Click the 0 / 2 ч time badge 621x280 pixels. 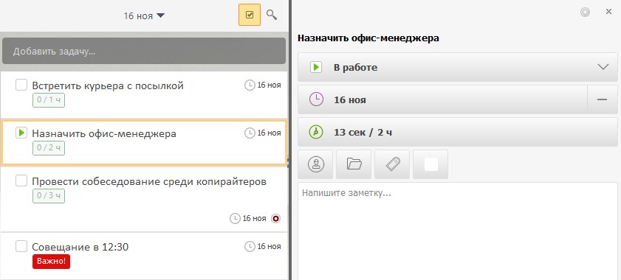coord(48,148)
